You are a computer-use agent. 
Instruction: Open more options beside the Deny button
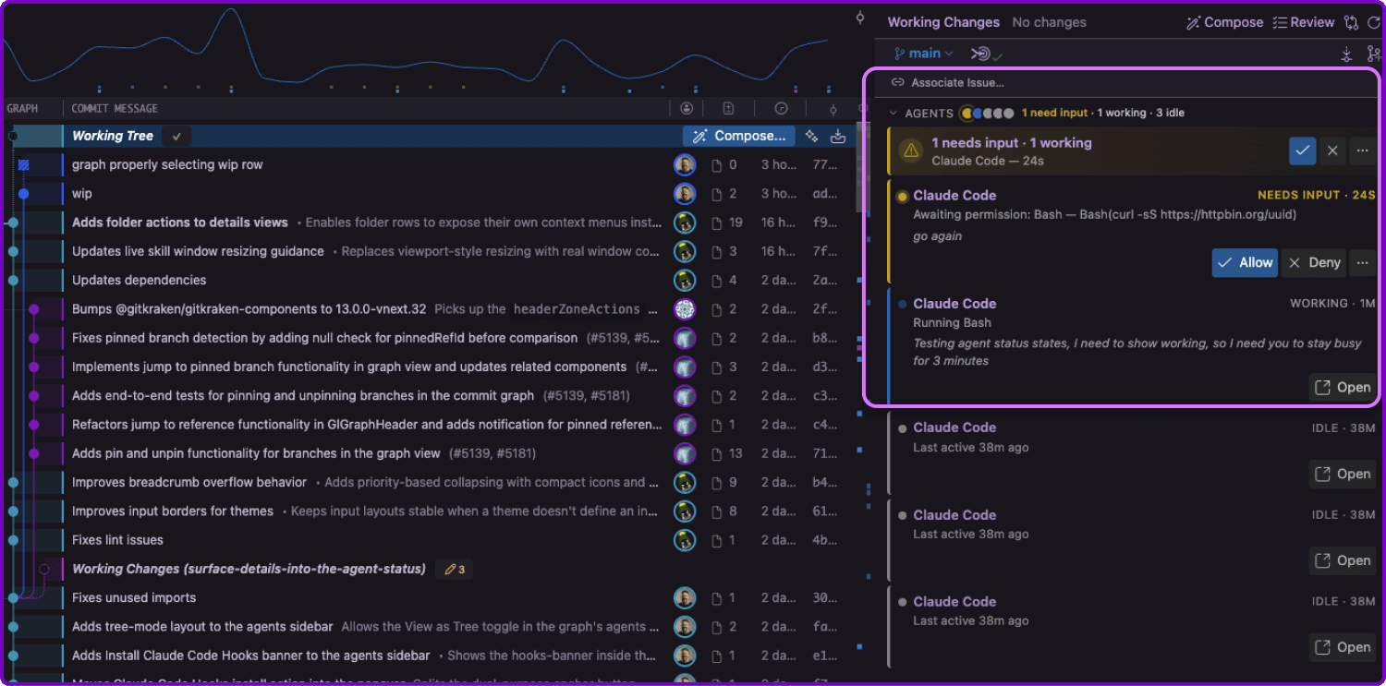[1362, 262]
